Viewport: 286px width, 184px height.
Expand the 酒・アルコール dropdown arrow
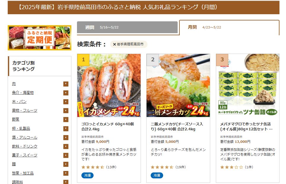66,137
